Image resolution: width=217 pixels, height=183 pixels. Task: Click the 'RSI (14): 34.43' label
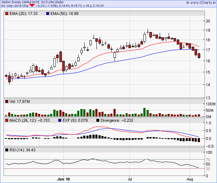click(x=22, y=150)
